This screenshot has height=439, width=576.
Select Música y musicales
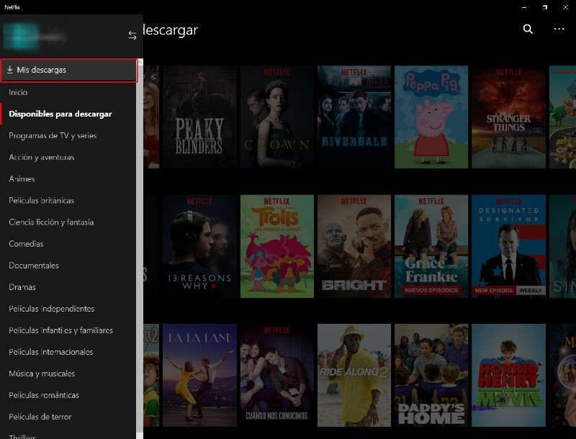point(41,374)
